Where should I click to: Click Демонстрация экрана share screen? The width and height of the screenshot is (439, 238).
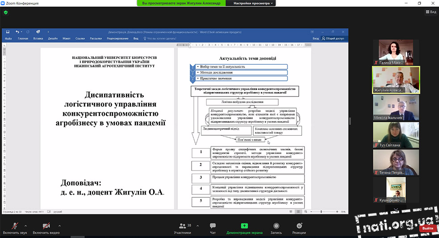pyautogui.click(x=244, y=228)
